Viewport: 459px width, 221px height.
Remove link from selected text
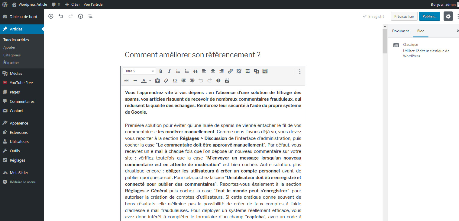coord(239,71)
